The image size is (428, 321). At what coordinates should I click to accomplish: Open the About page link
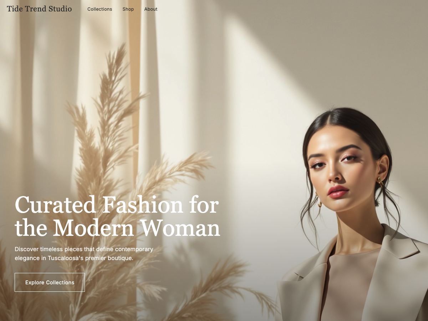point(151,9)
